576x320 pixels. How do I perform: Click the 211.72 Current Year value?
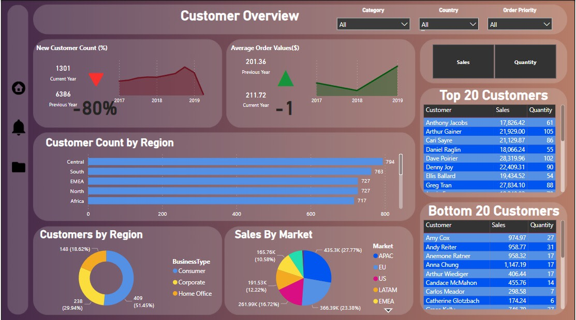[x=256, y=95]
